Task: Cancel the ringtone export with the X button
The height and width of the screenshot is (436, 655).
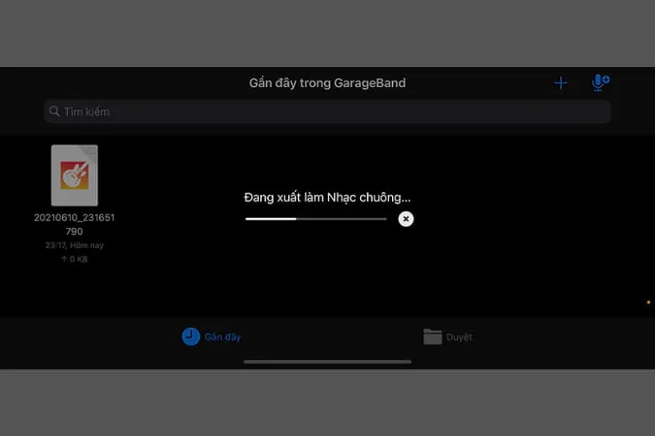Action: tap(406, 219)
